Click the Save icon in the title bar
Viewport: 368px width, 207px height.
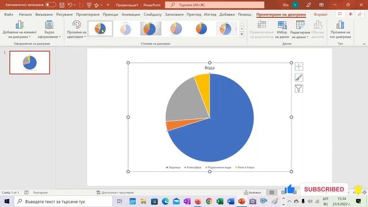coord(62,5)
